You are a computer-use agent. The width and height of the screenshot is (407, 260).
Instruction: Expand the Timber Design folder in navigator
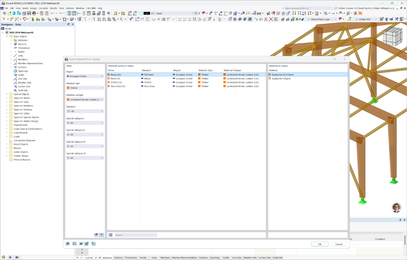[7, 156]
